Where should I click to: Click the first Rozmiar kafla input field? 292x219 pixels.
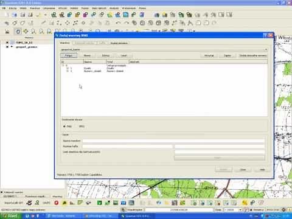point(128,146)
